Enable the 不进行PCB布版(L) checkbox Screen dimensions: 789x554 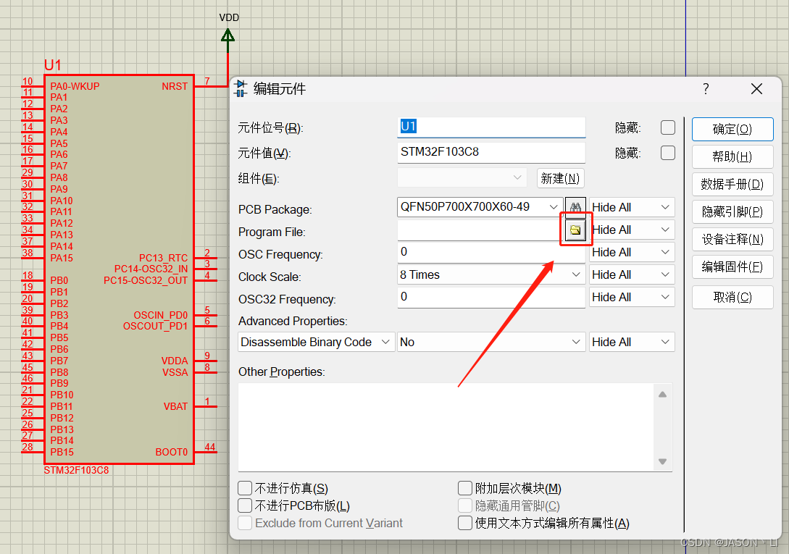(245, 505)
